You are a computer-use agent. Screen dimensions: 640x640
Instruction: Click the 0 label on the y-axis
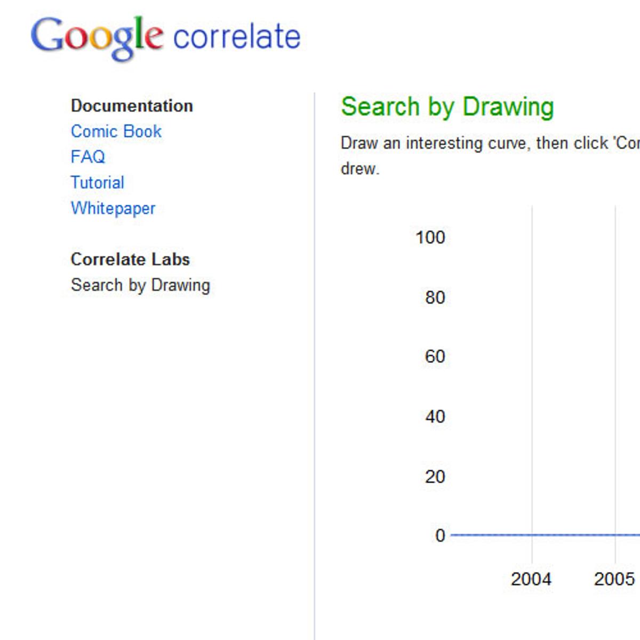click(439, 535)
